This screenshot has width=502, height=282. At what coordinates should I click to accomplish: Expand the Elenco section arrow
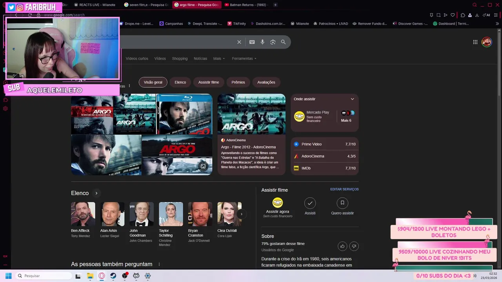coord(96,193)
